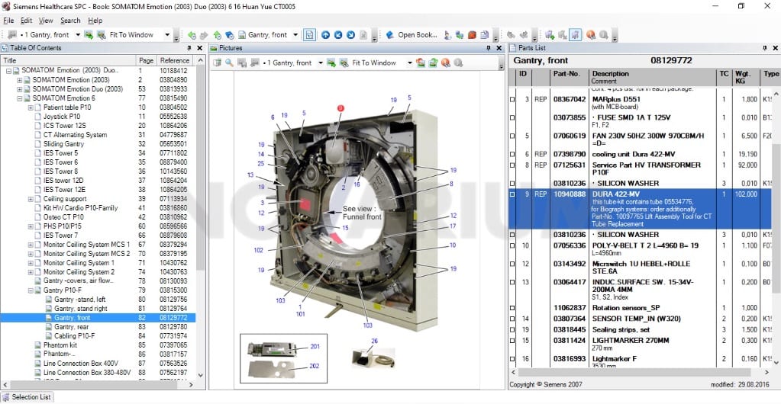This screenshot has height=404, width=781.
Task: Click the magnifier zoom icon in Pictures toolbar
Action: point(229,63)
